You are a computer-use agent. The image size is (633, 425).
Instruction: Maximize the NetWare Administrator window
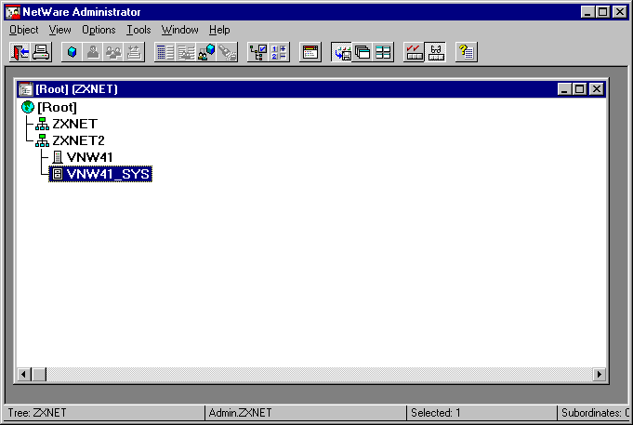tap(603, 12)
